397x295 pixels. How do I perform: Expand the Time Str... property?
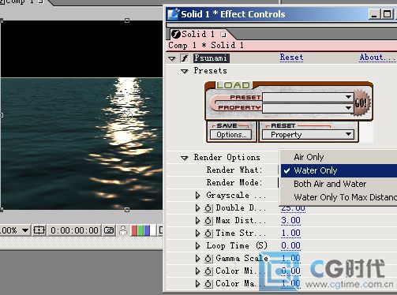pyautogui.click(x=198, y=233)
